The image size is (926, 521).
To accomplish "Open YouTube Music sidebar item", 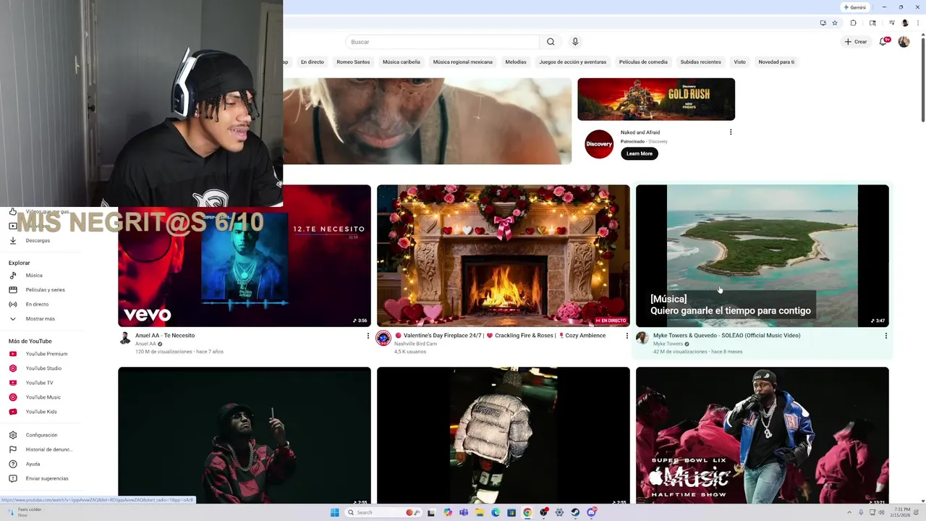I will click(43, 397).
